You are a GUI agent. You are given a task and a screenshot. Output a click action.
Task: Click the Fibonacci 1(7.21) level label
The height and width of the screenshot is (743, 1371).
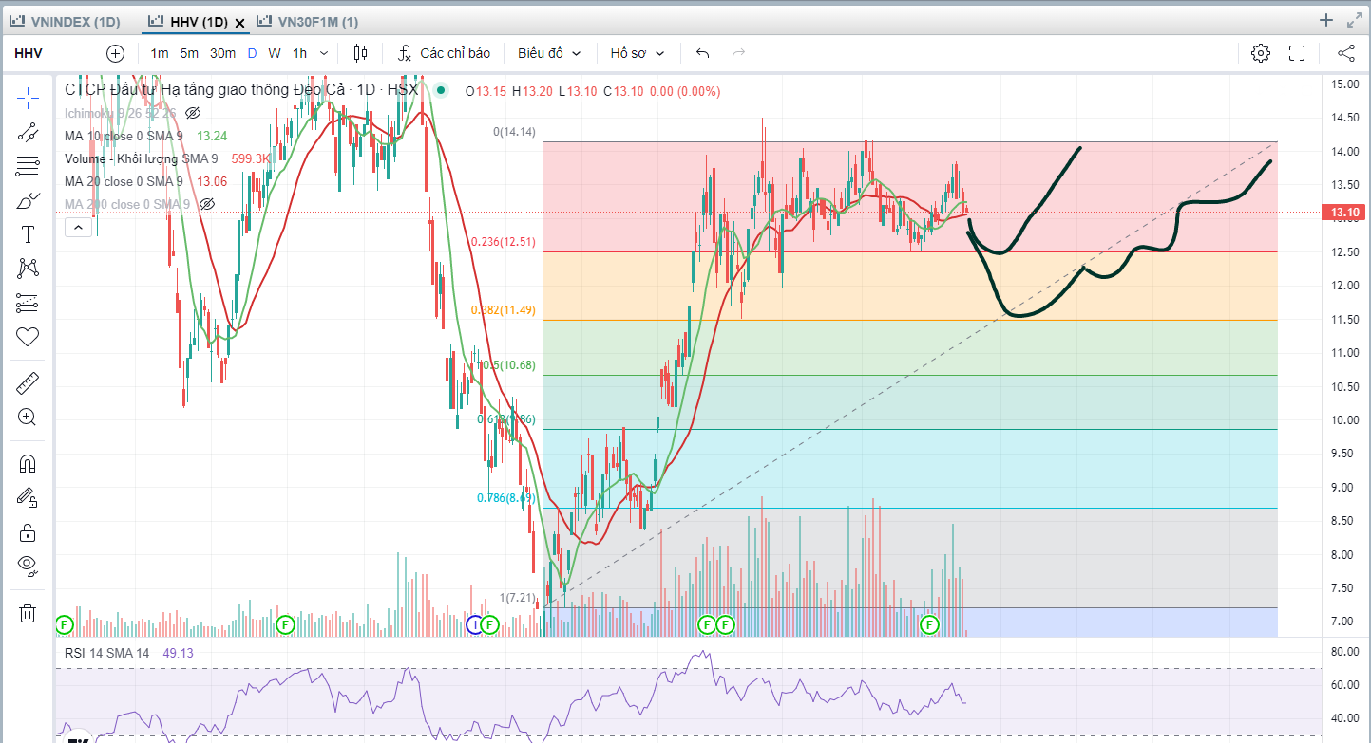[x=518, y=598]
